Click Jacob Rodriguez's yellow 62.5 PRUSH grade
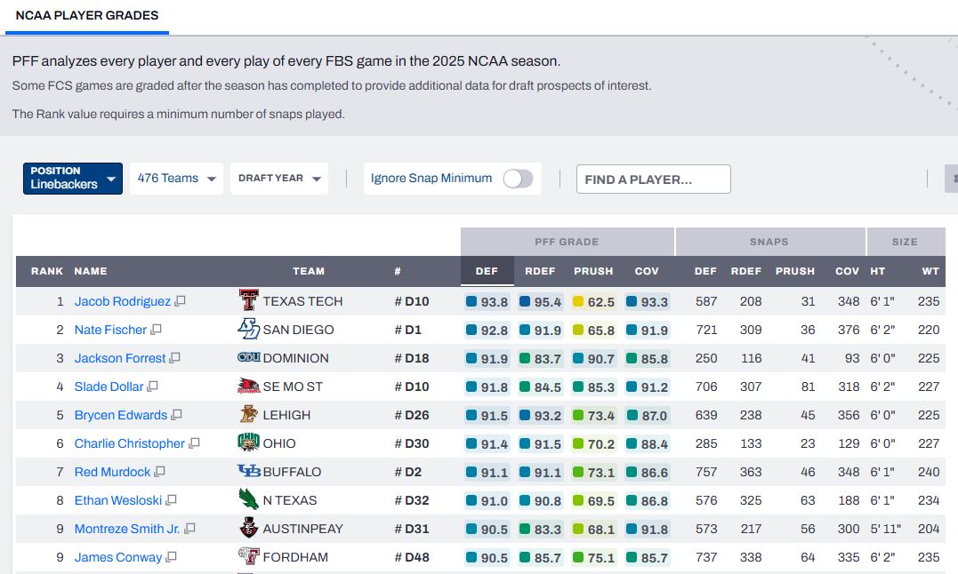958x574 pixels. point(593,301)
